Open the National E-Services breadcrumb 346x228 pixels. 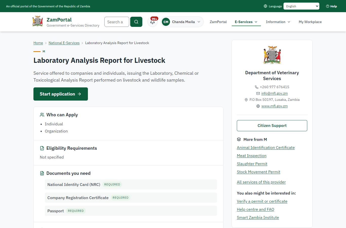click(64, 43)
